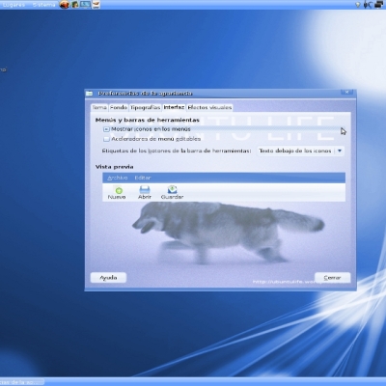Select the Interfaz tab
The height and width of the screenshot is (386, 386).
point(174,107)
